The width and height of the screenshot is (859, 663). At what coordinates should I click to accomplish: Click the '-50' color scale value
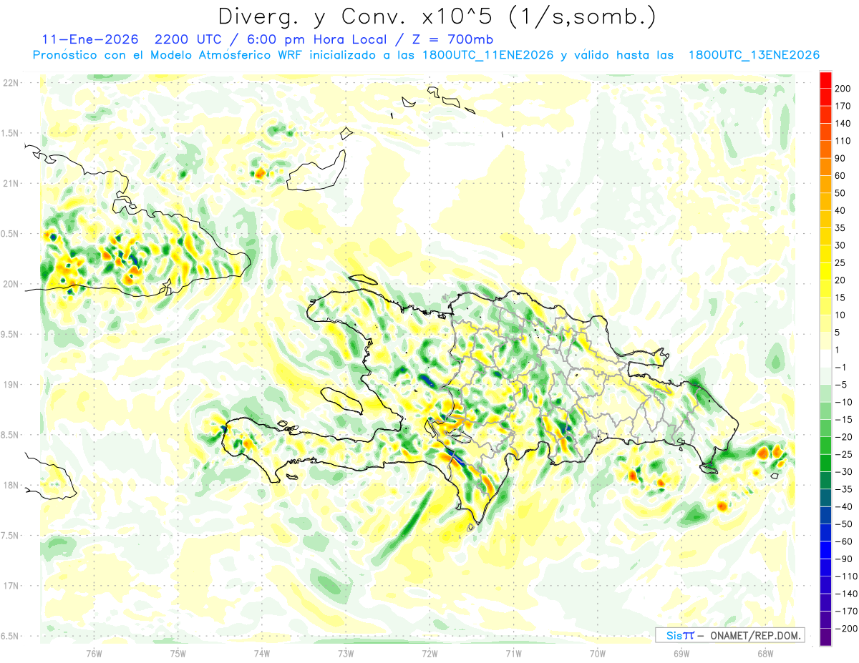pyautogui.click(x=843, y=525)
